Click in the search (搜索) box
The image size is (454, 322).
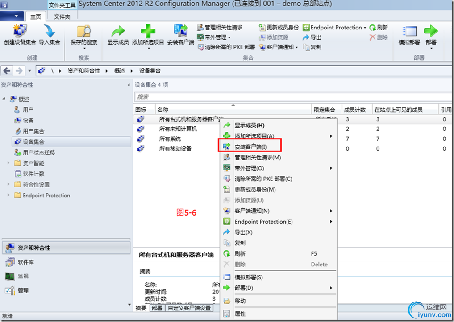click(293, 97)
